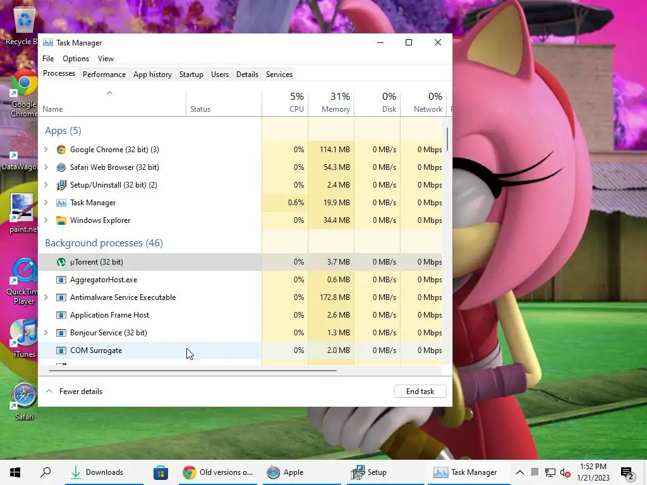Switch to the Apple Safari taskbar window
The width and height of the screenshot is (647, 485).
302,472
